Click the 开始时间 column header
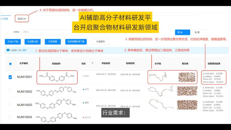Screen dimensions: 231x130 [x=106, y=63]
